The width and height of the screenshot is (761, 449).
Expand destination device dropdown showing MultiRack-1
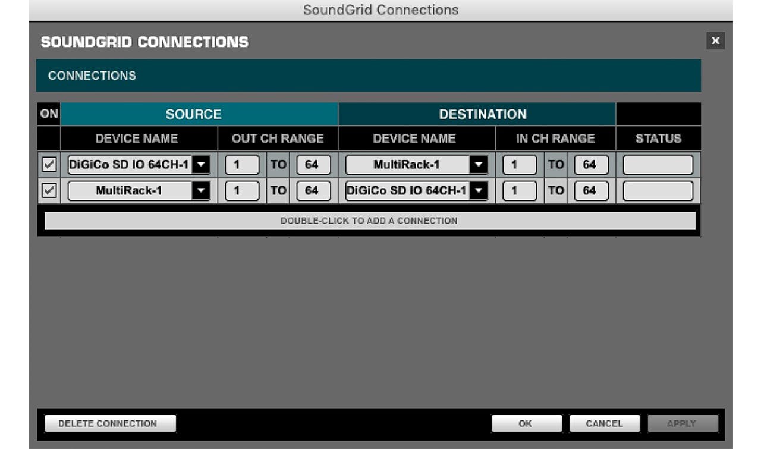(478, 165)
